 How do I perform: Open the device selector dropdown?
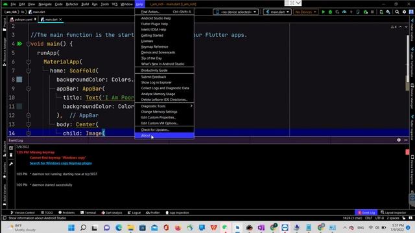click(x=236, y=12)
